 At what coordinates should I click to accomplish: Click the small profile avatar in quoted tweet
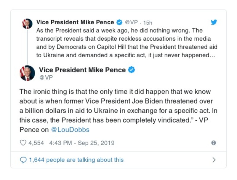click(27, 23)
